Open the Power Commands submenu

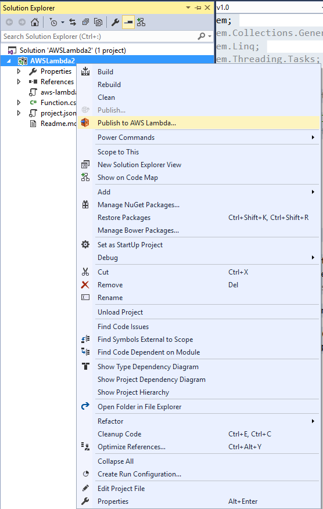pyautogui.click(x=199, y=138)
